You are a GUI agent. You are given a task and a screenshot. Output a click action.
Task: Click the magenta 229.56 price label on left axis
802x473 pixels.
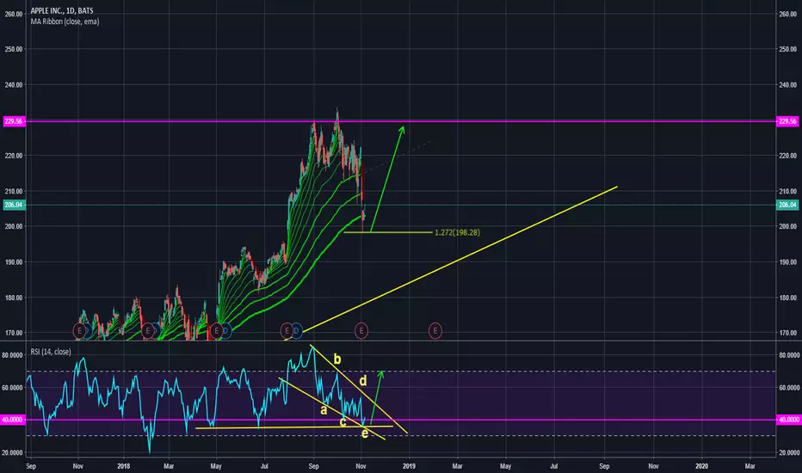[13, 121]
